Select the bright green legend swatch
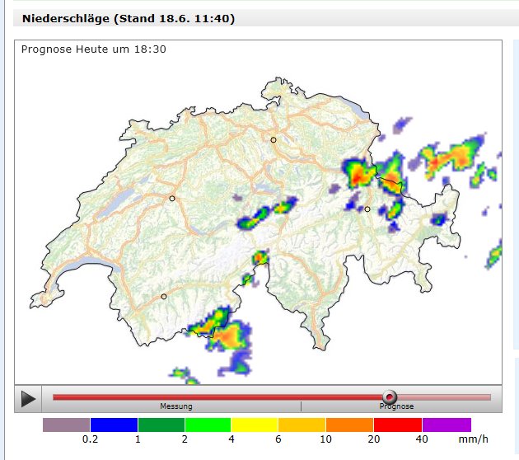Screen dimensions: 519x460 click(208, 425)
